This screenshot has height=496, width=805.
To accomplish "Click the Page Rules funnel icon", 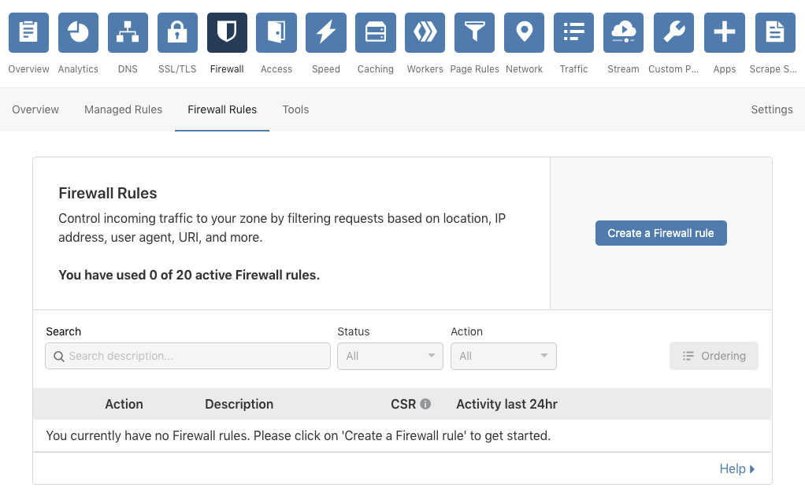I will click(x=474, y=32).
